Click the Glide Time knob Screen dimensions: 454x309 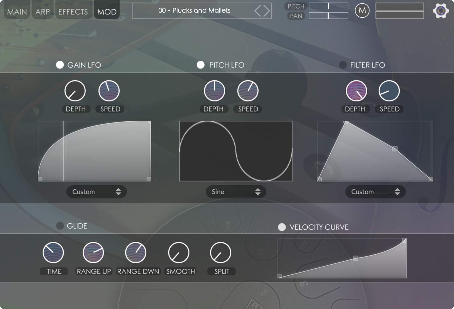(x=53, y=252)
